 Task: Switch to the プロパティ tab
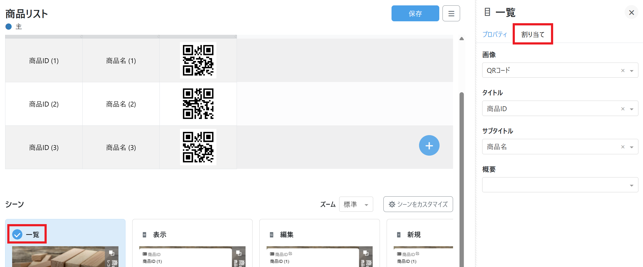click(x=494, y=34)
